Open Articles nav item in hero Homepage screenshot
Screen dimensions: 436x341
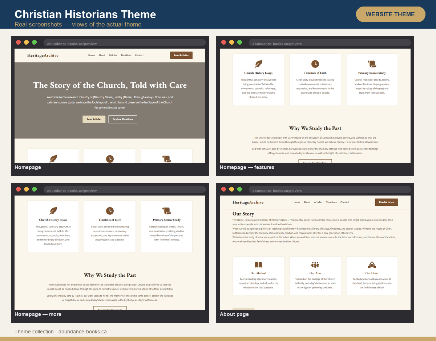coord(113,55)
